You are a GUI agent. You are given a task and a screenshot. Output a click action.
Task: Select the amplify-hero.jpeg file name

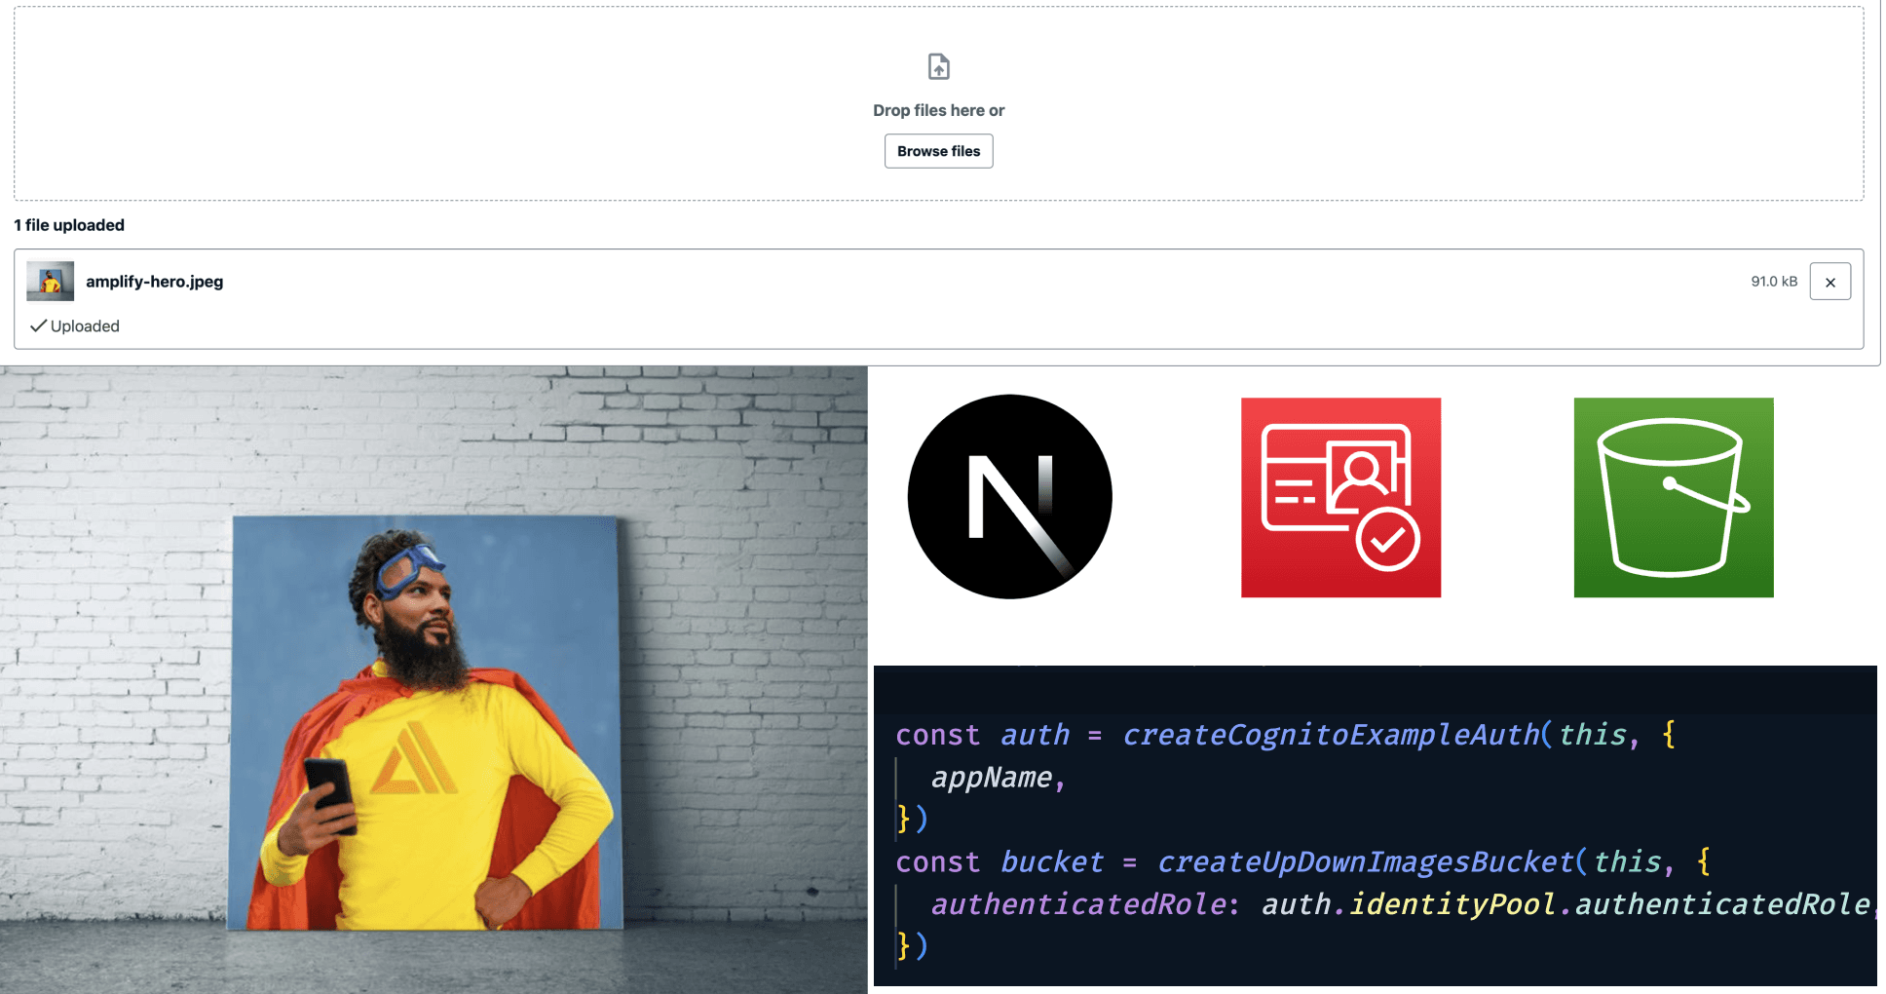pos(155,281)
